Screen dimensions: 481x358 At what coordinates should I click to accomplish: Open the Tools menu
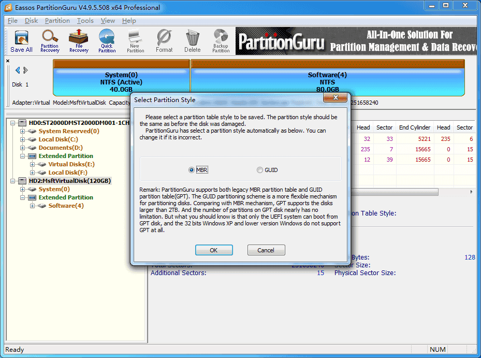(85, 21)
